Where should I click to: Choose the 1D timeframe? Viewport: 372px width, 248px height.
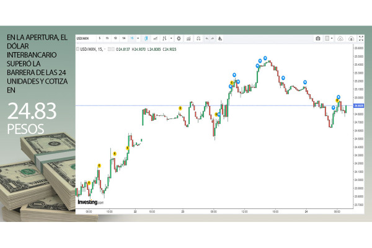point(115,38)
